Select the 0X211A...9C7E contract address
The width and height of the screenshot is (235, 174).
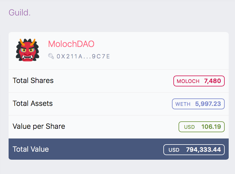(x=83, y=56)
